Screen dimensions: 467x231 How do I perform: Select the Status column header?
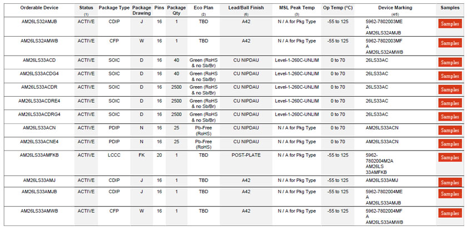[x=86, y=8]
